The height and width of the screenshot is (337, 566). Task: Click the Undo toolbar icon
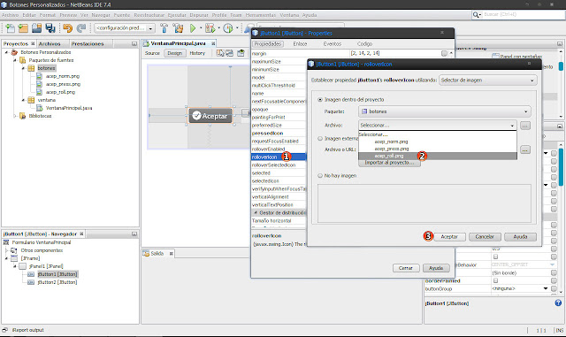pos(67,28)
